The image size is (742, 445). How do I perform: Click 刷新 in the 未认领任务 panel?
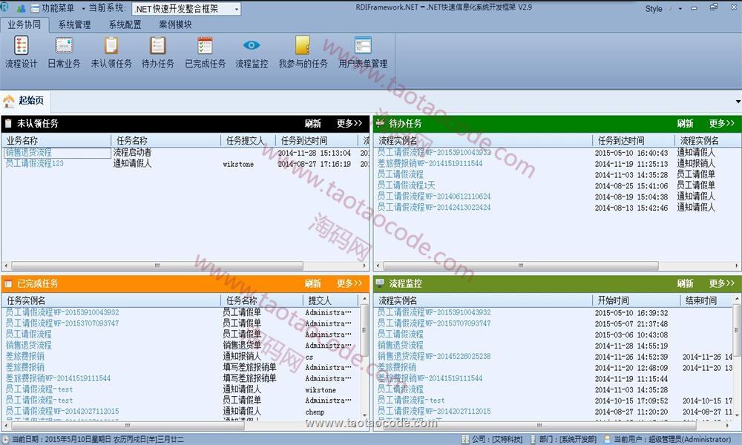point(312,124)
